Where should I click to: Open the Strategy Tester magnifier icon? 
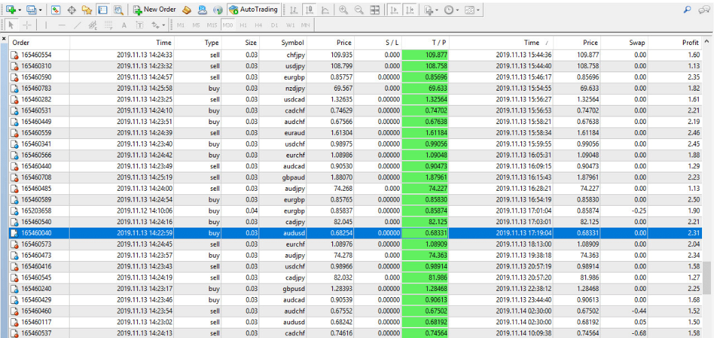(x=118, y=10)
